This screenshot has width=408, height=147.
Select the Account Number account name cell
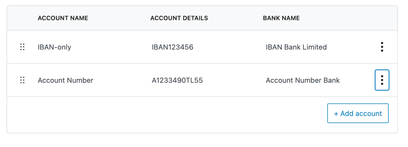pyautogui.click(x=65, y=80)
